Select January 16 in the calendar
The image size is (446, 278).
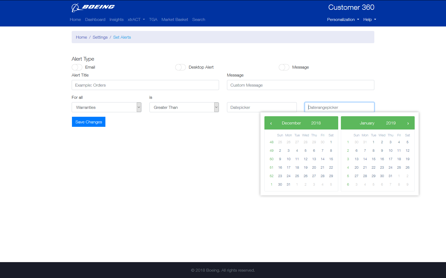382,159
